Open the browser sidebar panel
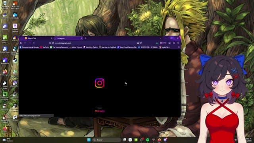This screenshot has width=254, height=143. click(21, 43)
